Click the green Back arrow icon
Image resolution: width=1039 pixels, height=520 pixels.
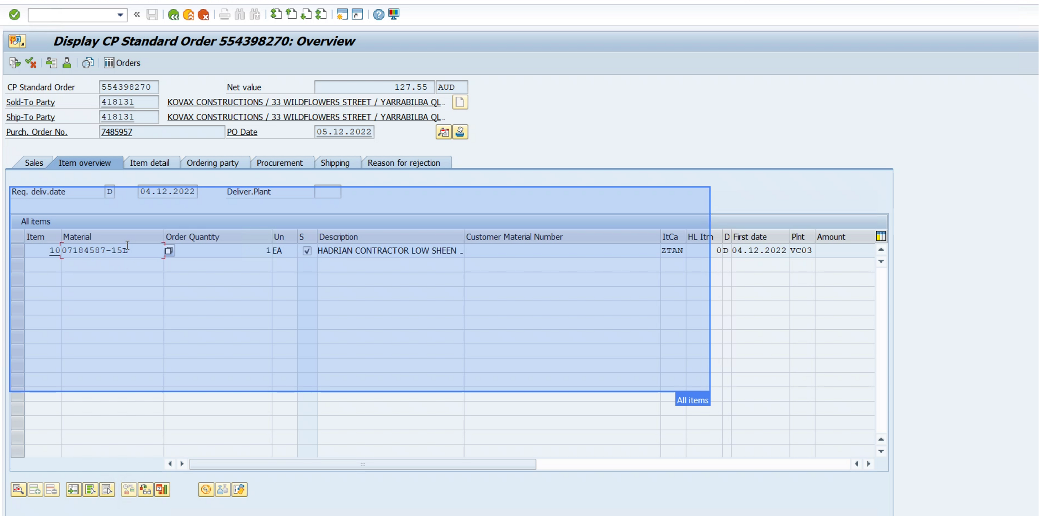pyautogui.click(x=173, y=14)
